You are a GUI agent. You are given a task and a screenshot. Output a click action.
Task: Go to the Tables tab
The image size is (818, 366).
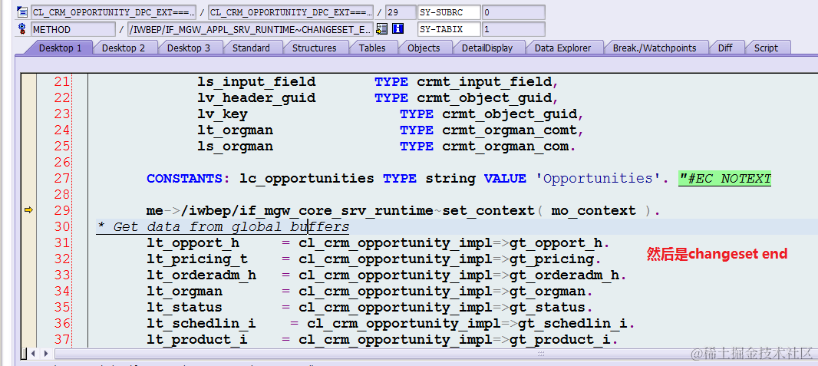coord(372,48)
